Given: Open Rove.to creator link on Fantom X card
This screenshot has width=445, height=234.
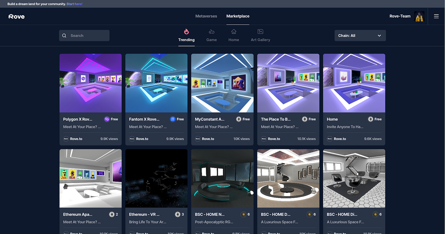Looking at the screenshot, I should [x=142, y=139].
